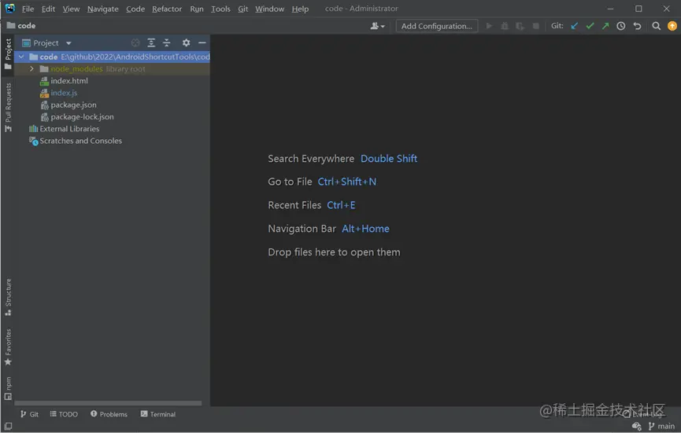Click the Git rollback icon

[x=637, y=26]
